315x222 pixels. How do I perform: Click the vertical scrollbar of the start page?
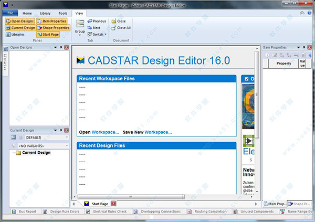coord(257,95)
